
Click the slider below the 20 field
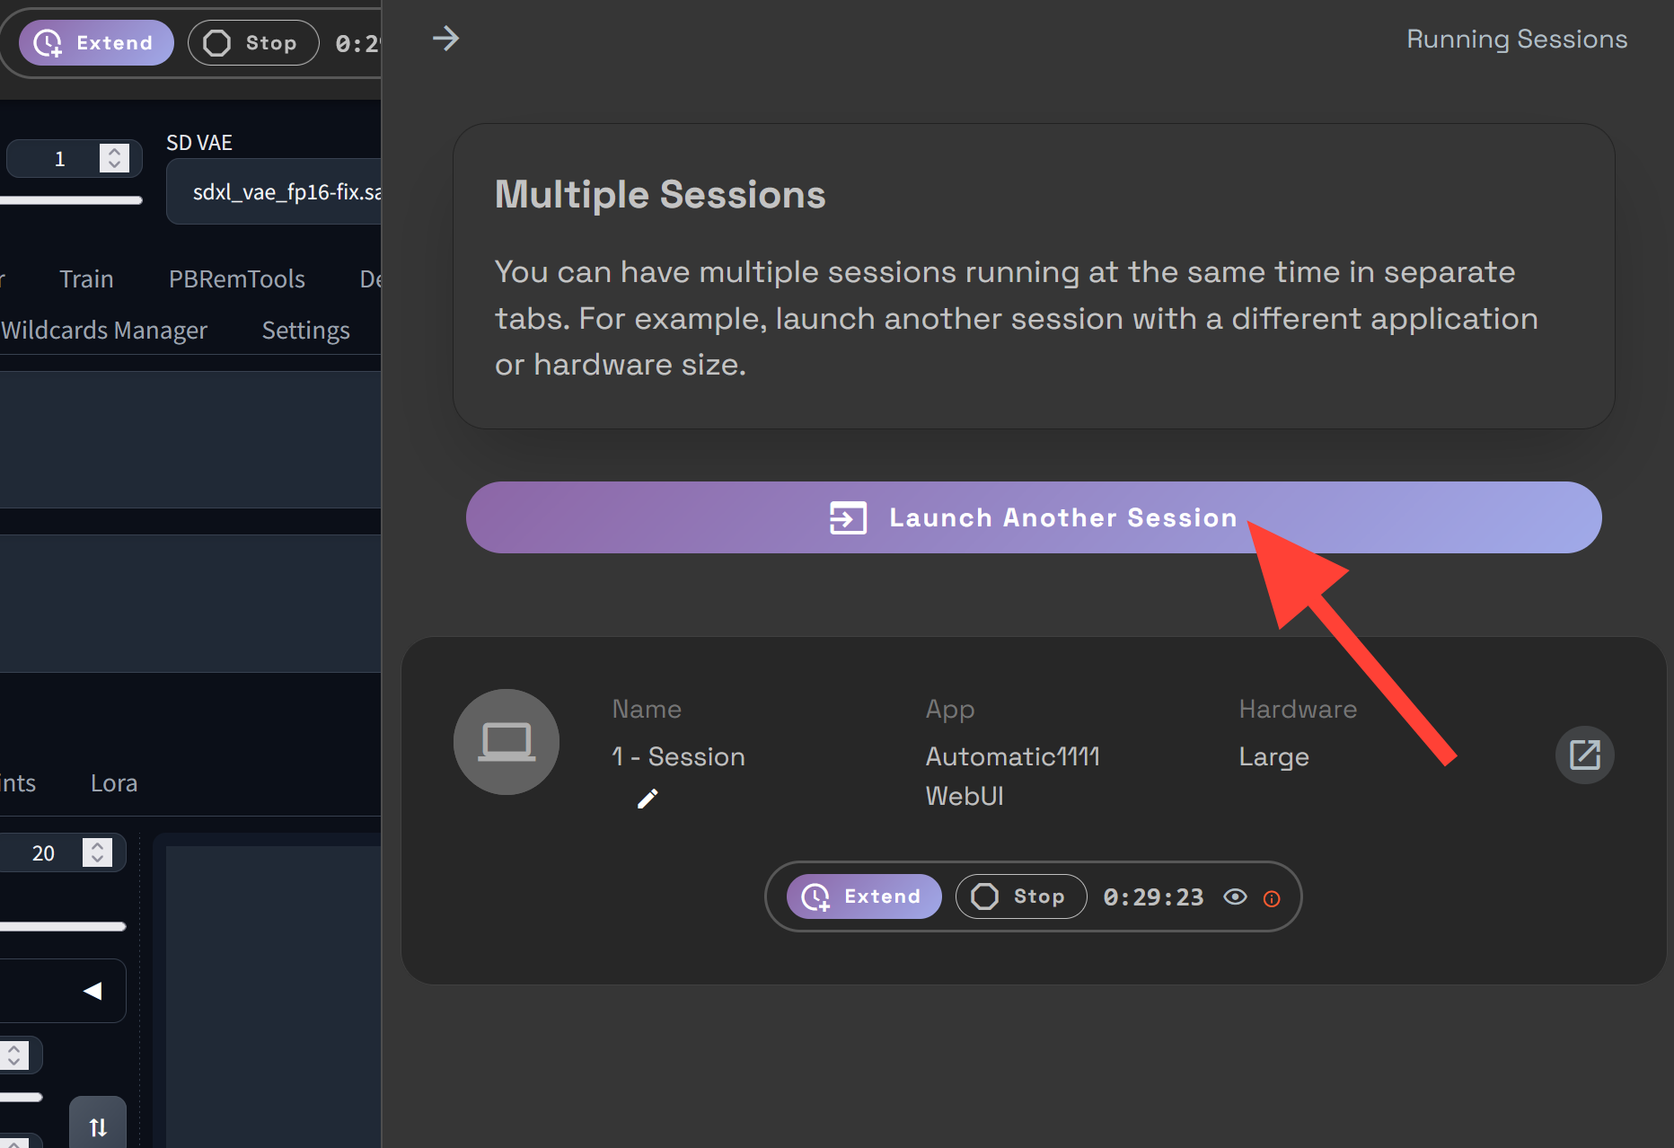click(63, 926)
